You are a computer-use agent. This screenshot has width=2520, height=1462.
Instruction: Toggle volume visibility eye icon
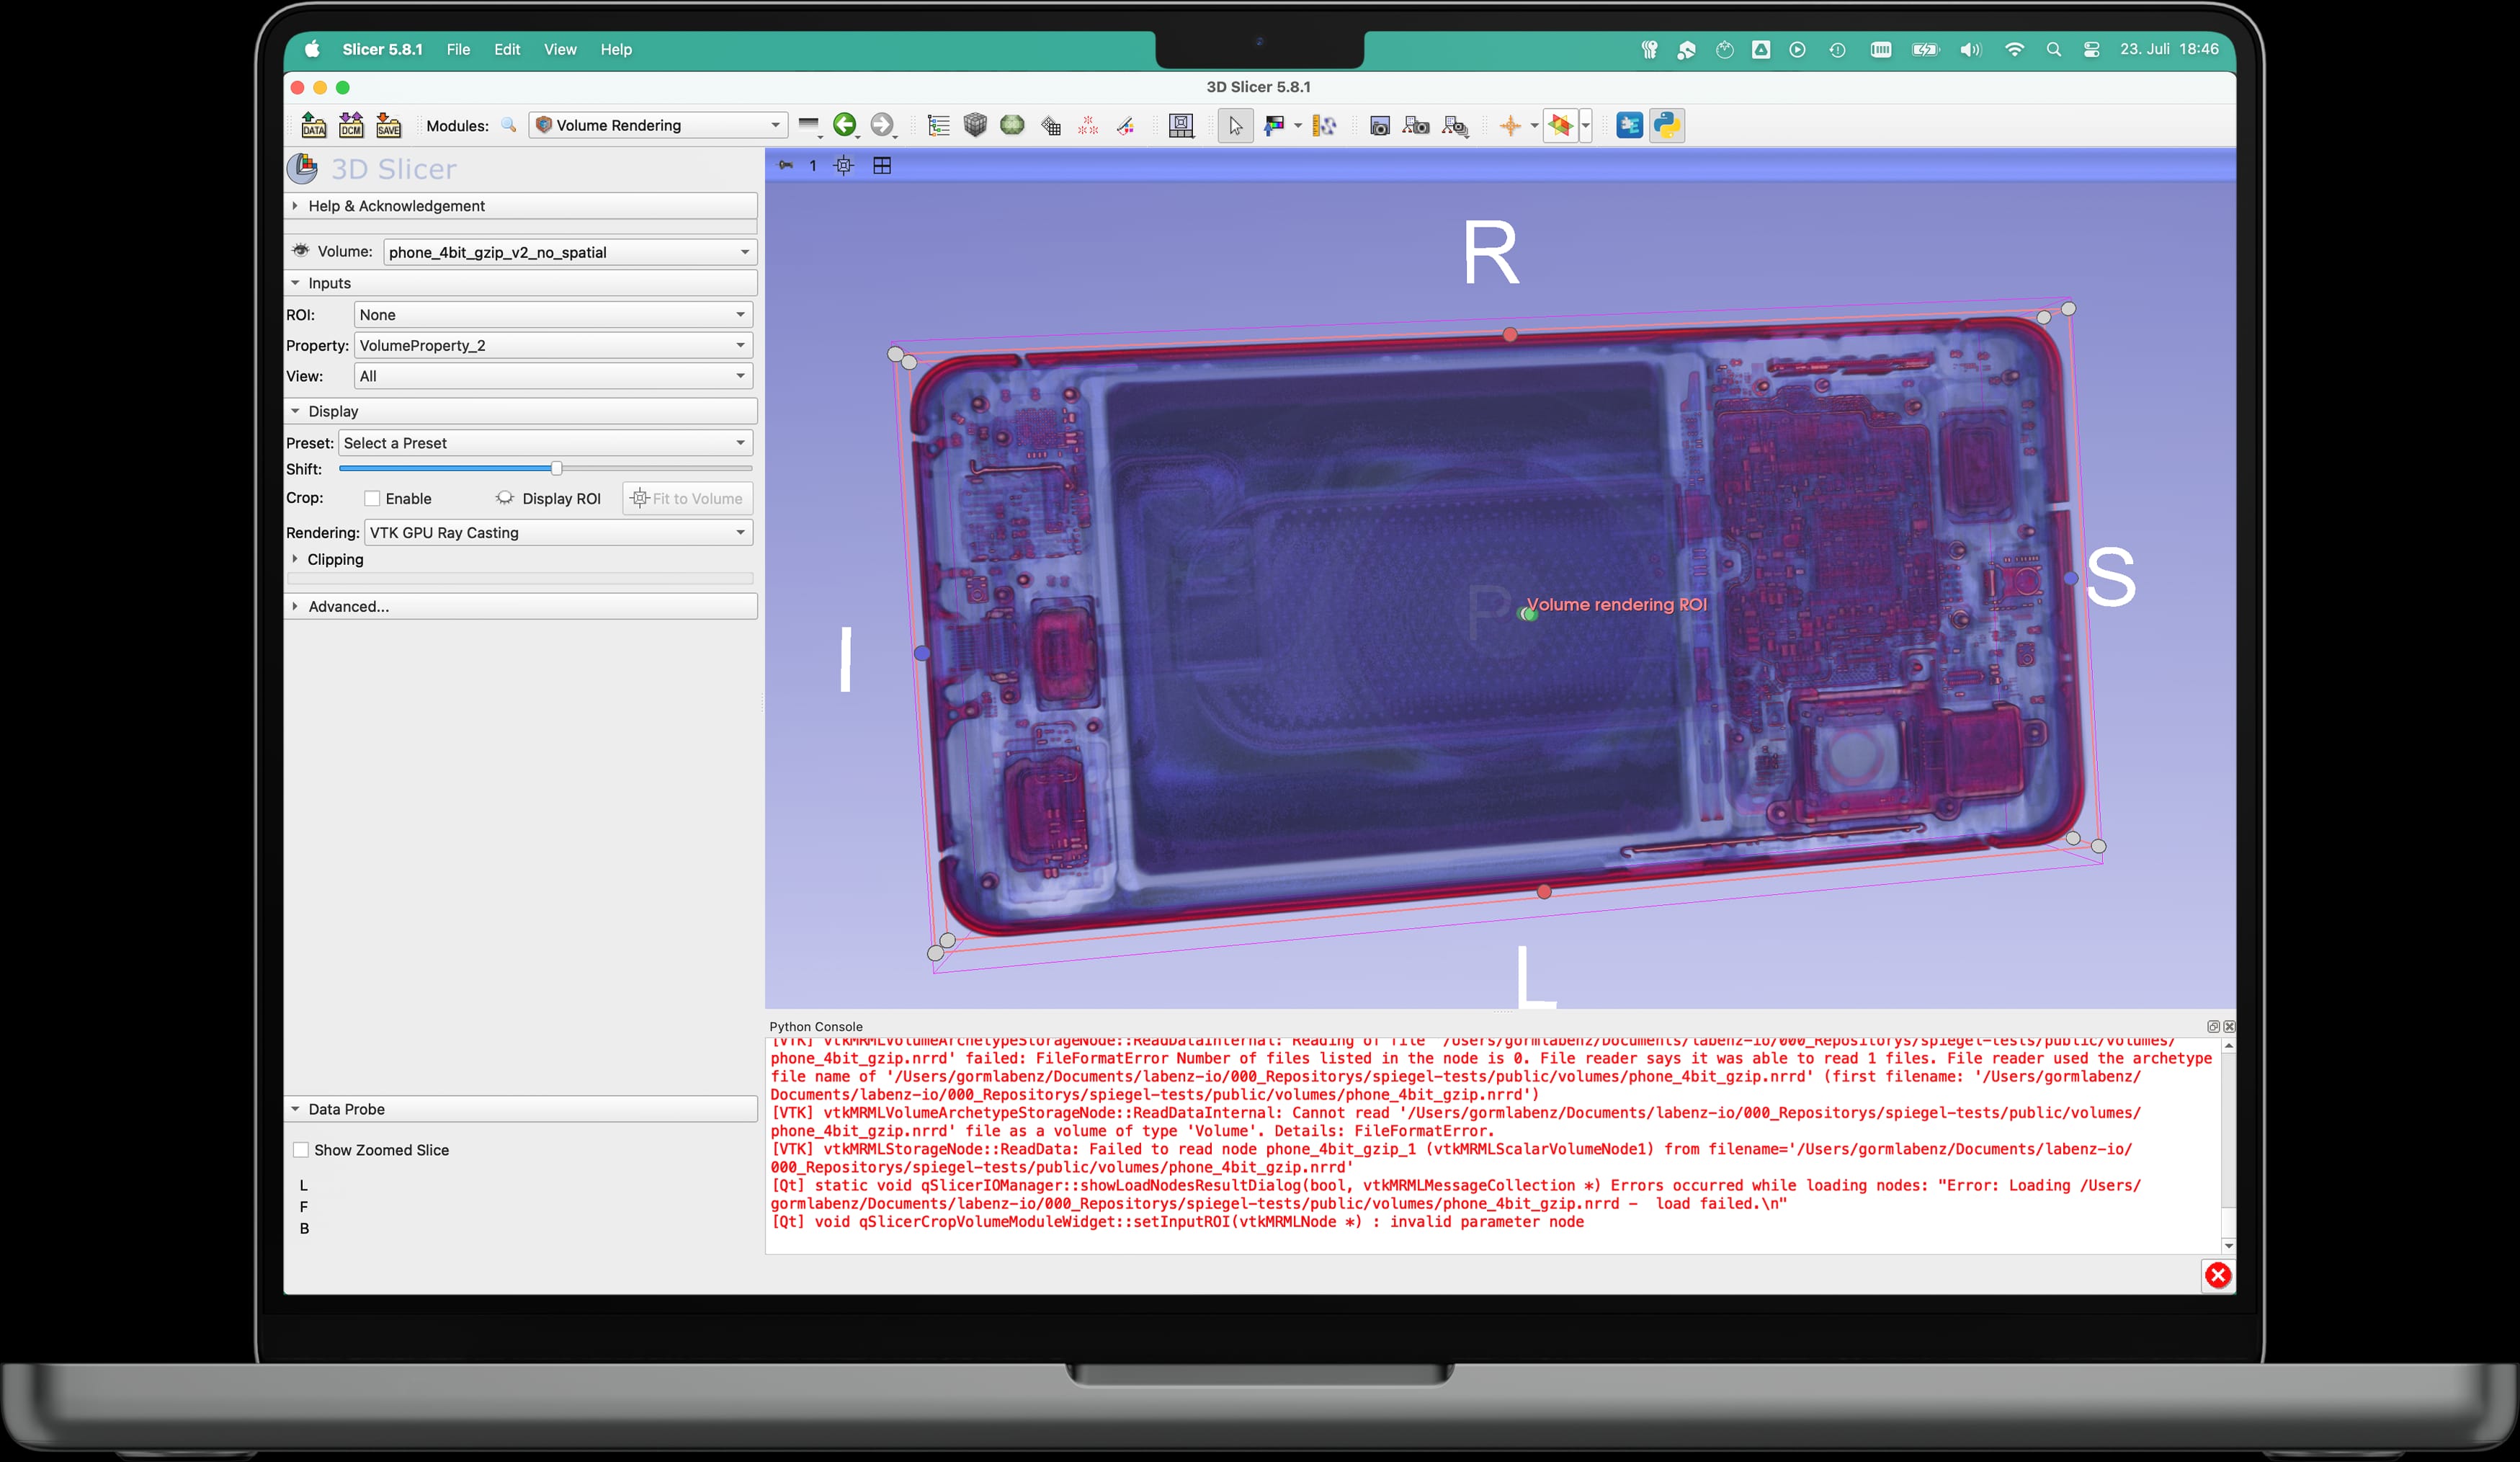(x=300, y=251)
